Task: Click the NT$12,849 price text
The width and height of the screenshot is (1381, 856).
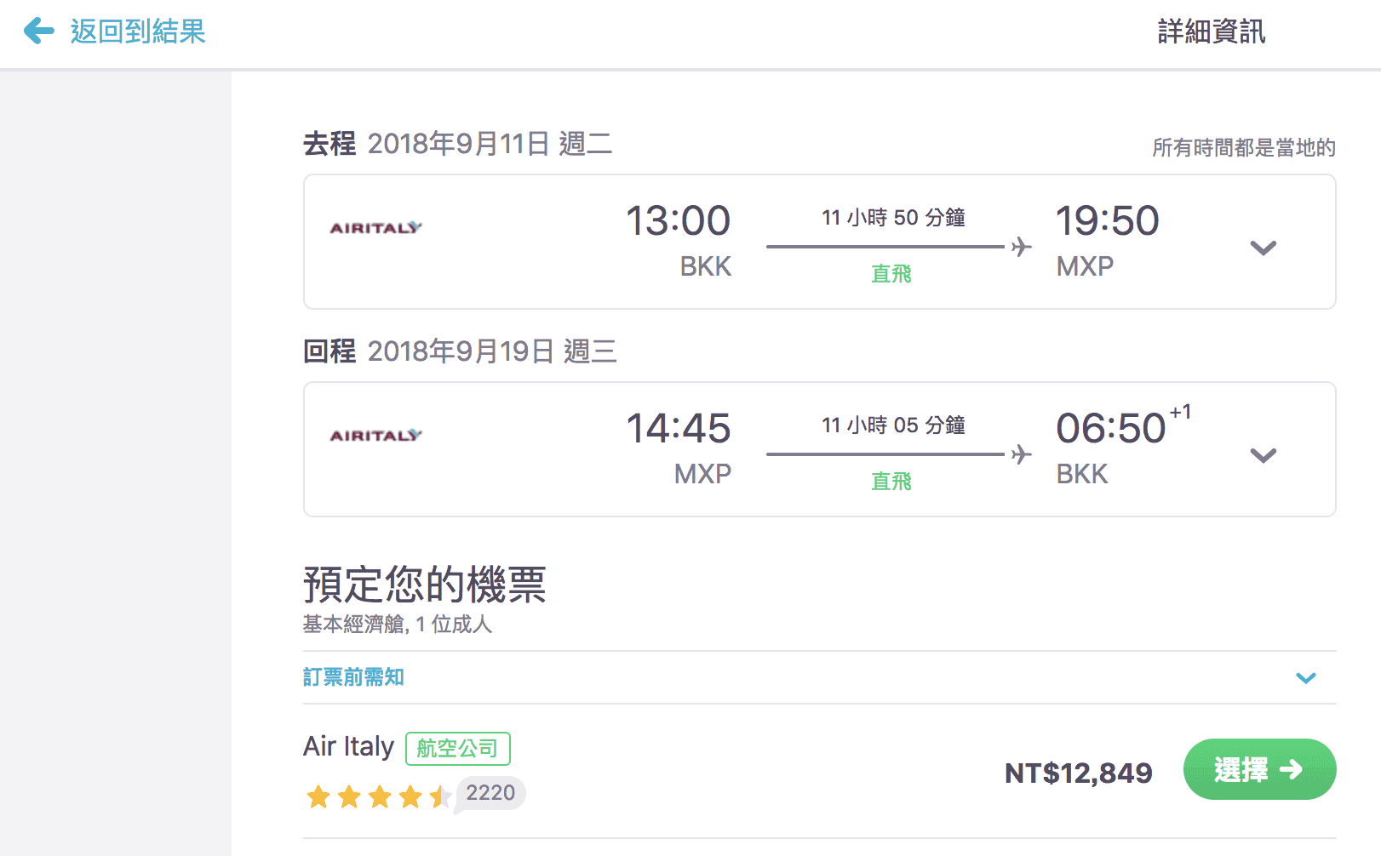Action: tap(1077, 773)
